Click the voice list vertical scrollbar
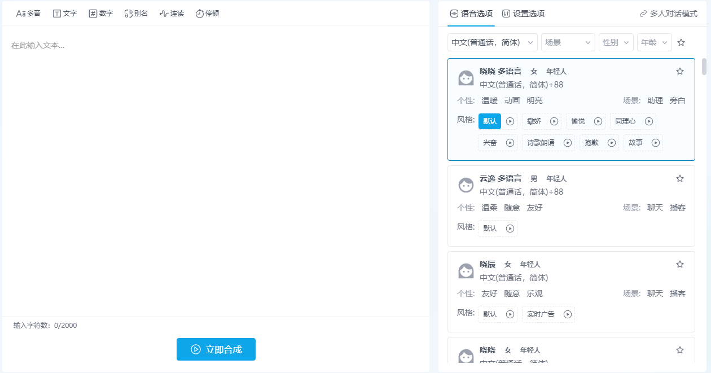711x373 pixels. [x=704, y=67]
